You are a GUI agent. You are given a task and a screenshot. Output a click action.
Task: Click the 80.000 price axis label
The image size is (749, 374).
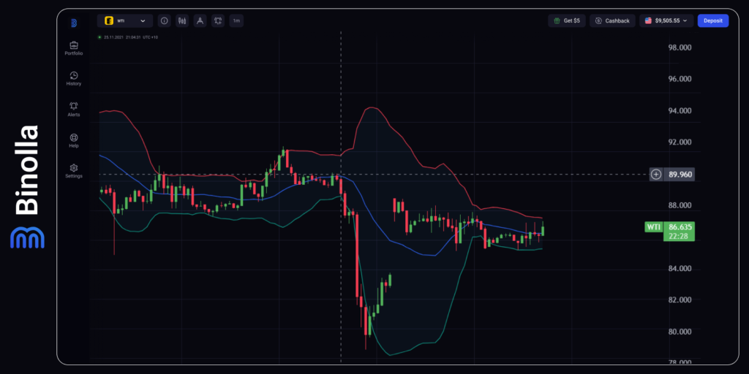(680, 332)
